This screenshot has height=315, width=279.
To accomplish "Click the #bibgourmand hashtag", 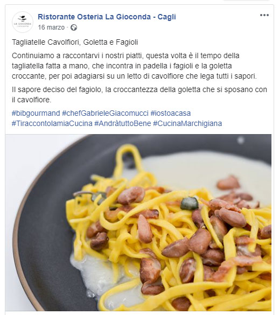I will point(36,113).
